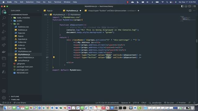Open Source Control view icon
This screenshot has height=111, width=198.
click(4, 25)
